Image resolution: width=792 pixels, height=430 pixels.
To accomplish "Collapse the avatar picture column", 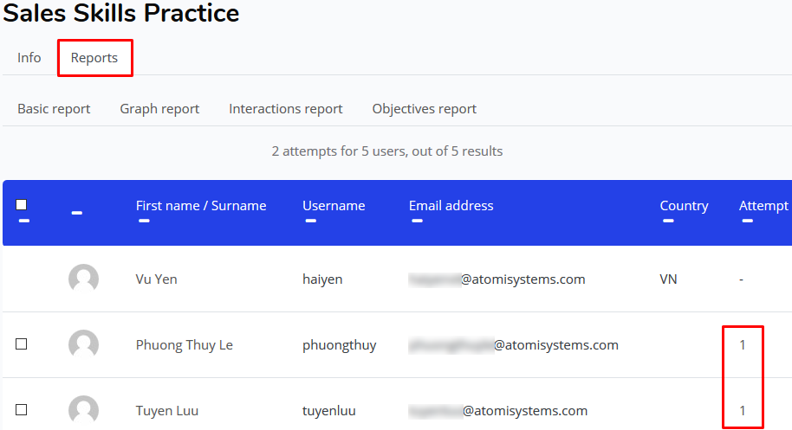I will coord(77,213).
